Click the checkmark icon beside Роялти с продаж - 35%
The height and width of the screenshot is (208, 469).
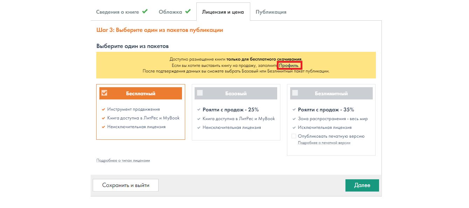pyautogui.click(x=294, y=110)
